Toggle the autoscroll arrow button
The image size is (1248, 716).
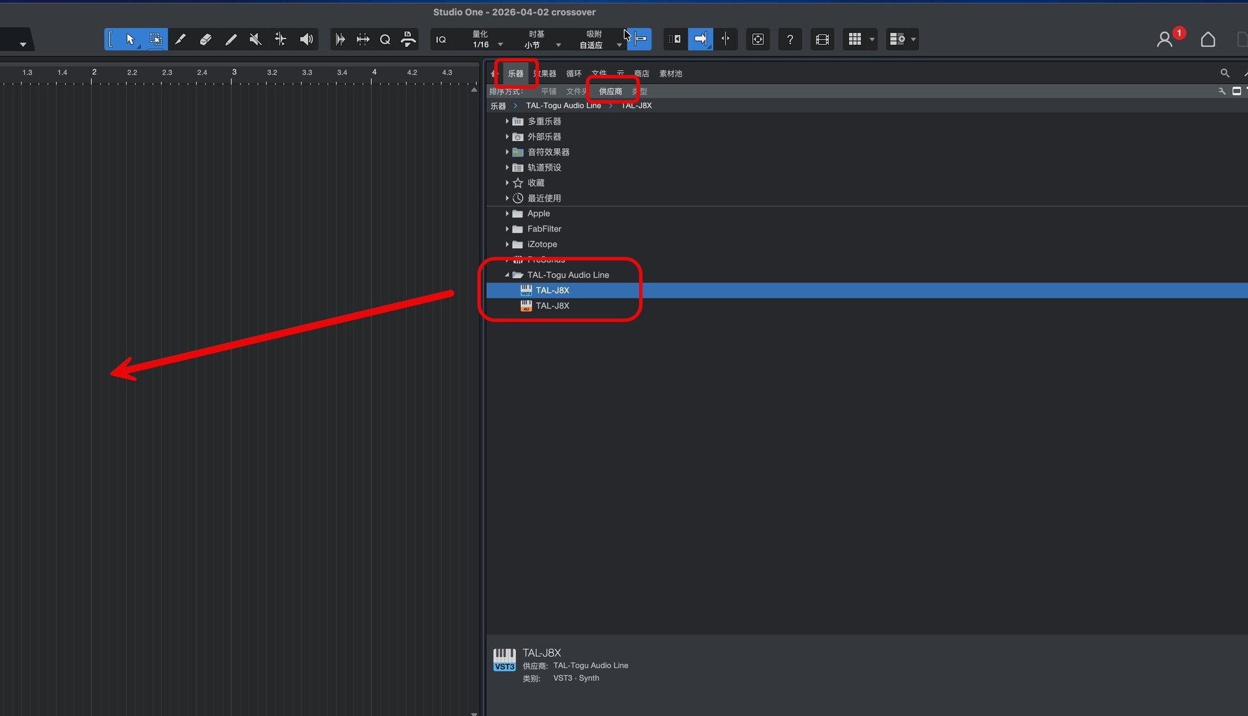700,40
